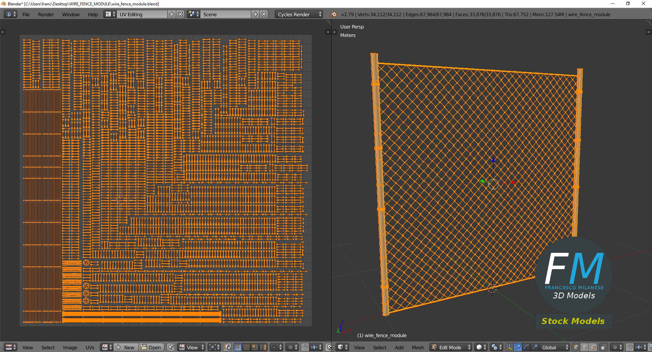Select UV face selection mode
The height and width of the screenshot is (352, 652).
pos(255,347)
